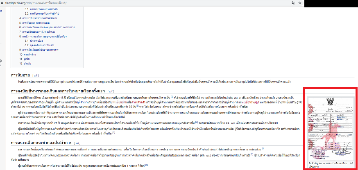358x170 pixels.
Task: Open footnote reference [3]
Action: pos(137,105)
